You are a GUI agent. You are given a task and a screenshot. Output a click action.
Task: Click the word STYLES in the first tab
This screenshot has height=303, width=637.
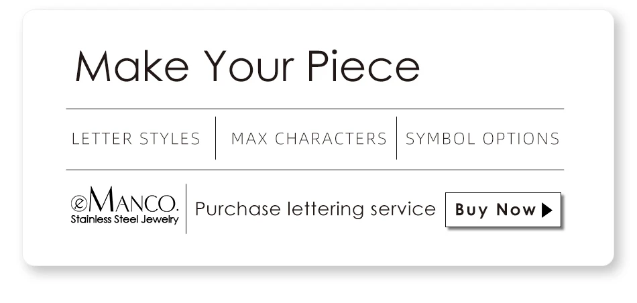170,139
